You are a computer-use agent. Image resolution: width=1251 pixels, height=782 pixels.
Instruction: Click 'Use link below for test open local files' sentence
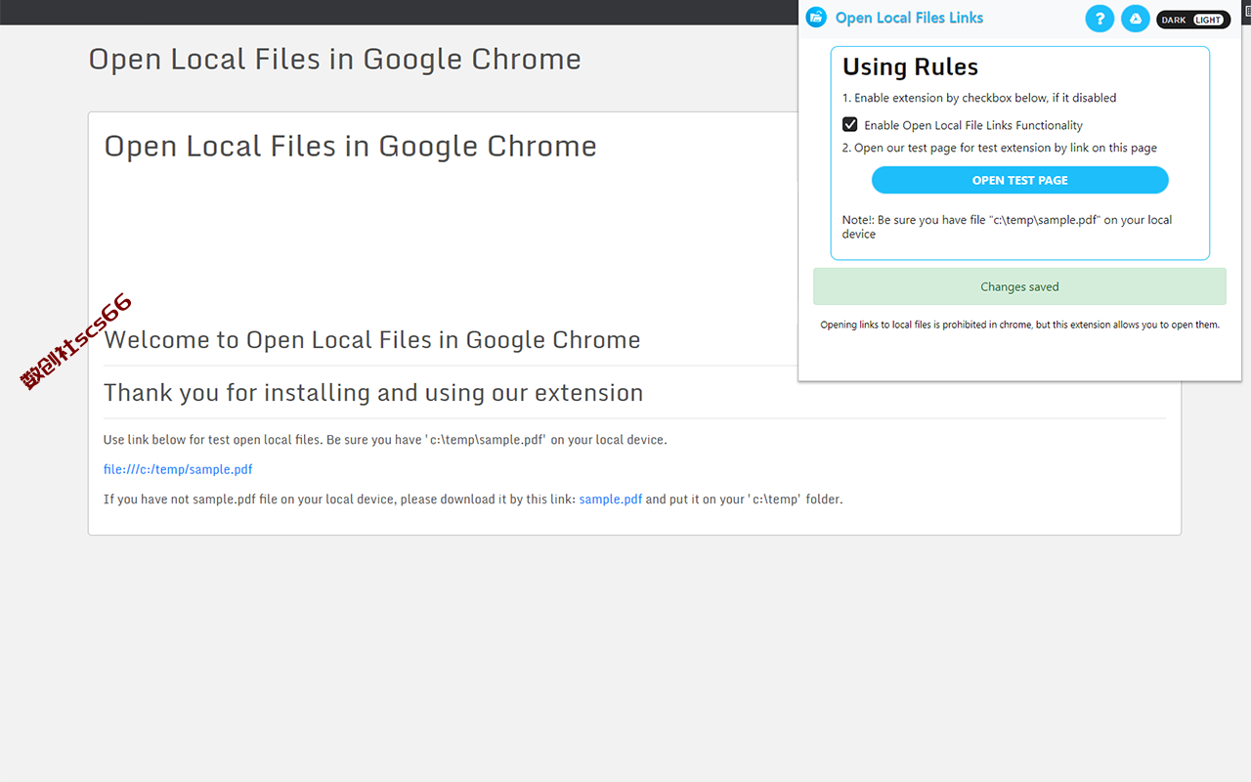(x=385, y=440)
